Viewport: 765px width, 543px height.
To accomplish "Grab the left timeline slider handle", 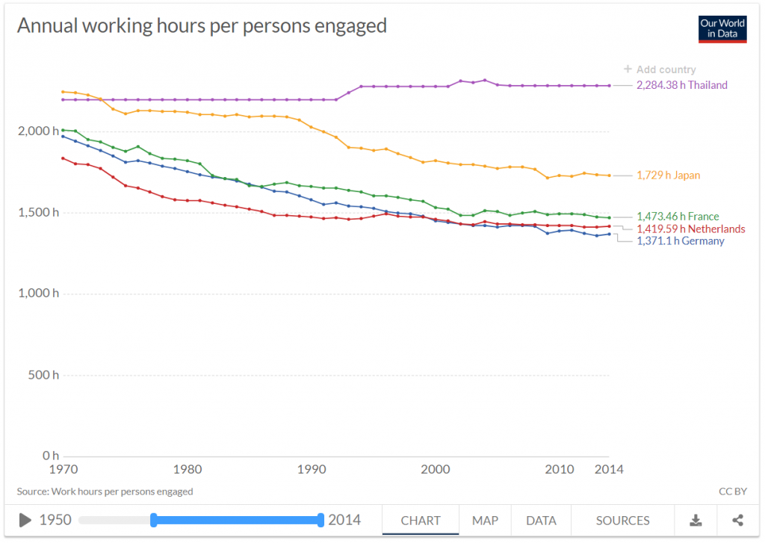I will pos(154,520).
